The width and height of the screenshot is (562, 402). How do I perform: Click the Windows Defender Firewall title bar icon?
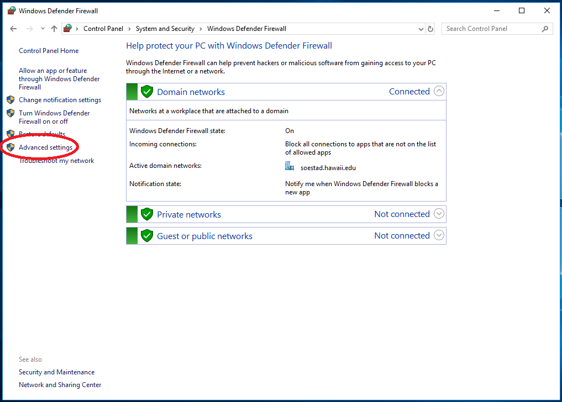[12, 10]
